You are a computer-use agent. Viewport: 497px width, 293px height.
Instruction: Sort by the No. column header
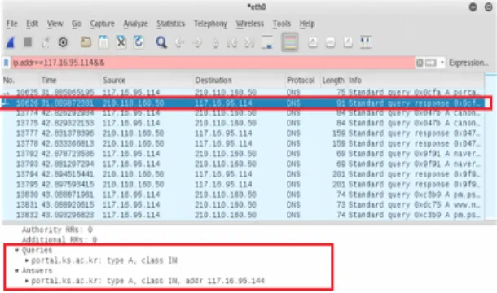pos(21,80)
